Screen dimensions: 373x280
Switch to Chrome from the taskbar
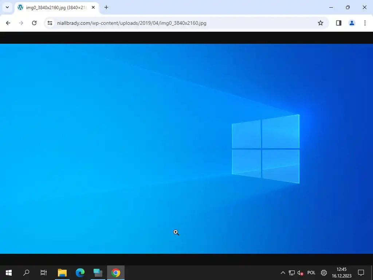point(115,273)
